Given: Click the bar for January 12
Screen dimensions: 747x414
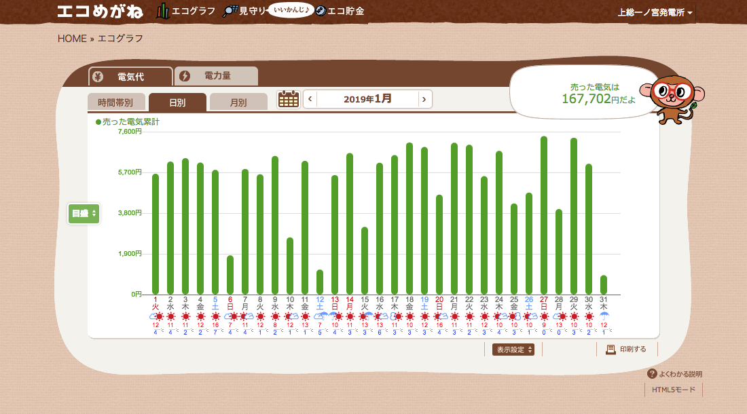Looking at the screenshot, I should pos(320,282).
